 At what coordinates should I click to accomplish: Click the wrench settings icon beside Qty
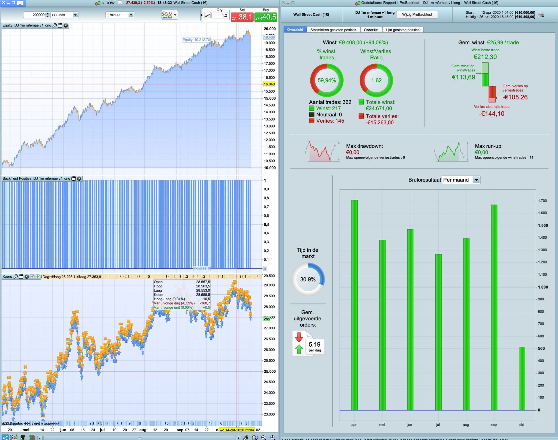[207, 15]
